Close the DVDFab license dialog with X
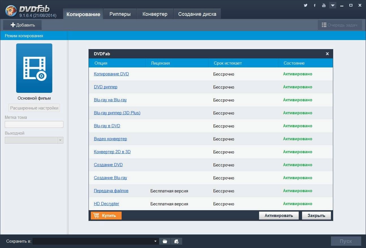This screenshot has width=366, height=248. coord(327,54)
